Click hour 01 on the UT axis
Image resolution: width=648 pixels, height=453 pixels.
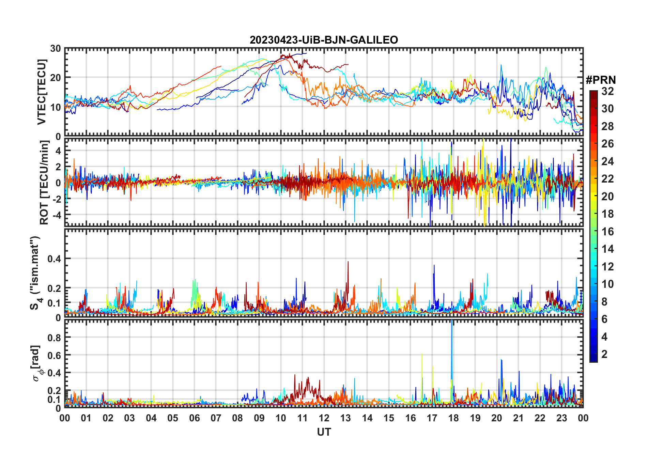pyautogui.click(x=87, y=418)
